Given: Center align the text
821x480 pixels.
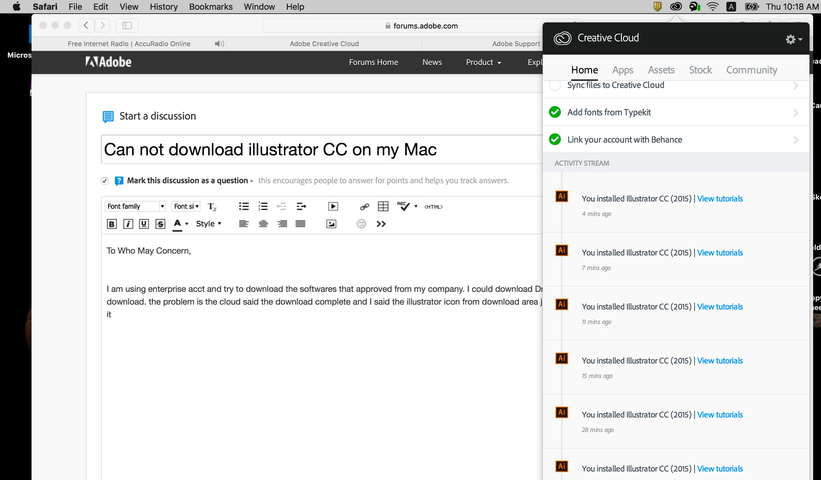Looking at the screenshot, I should click(x=263, y=224).
